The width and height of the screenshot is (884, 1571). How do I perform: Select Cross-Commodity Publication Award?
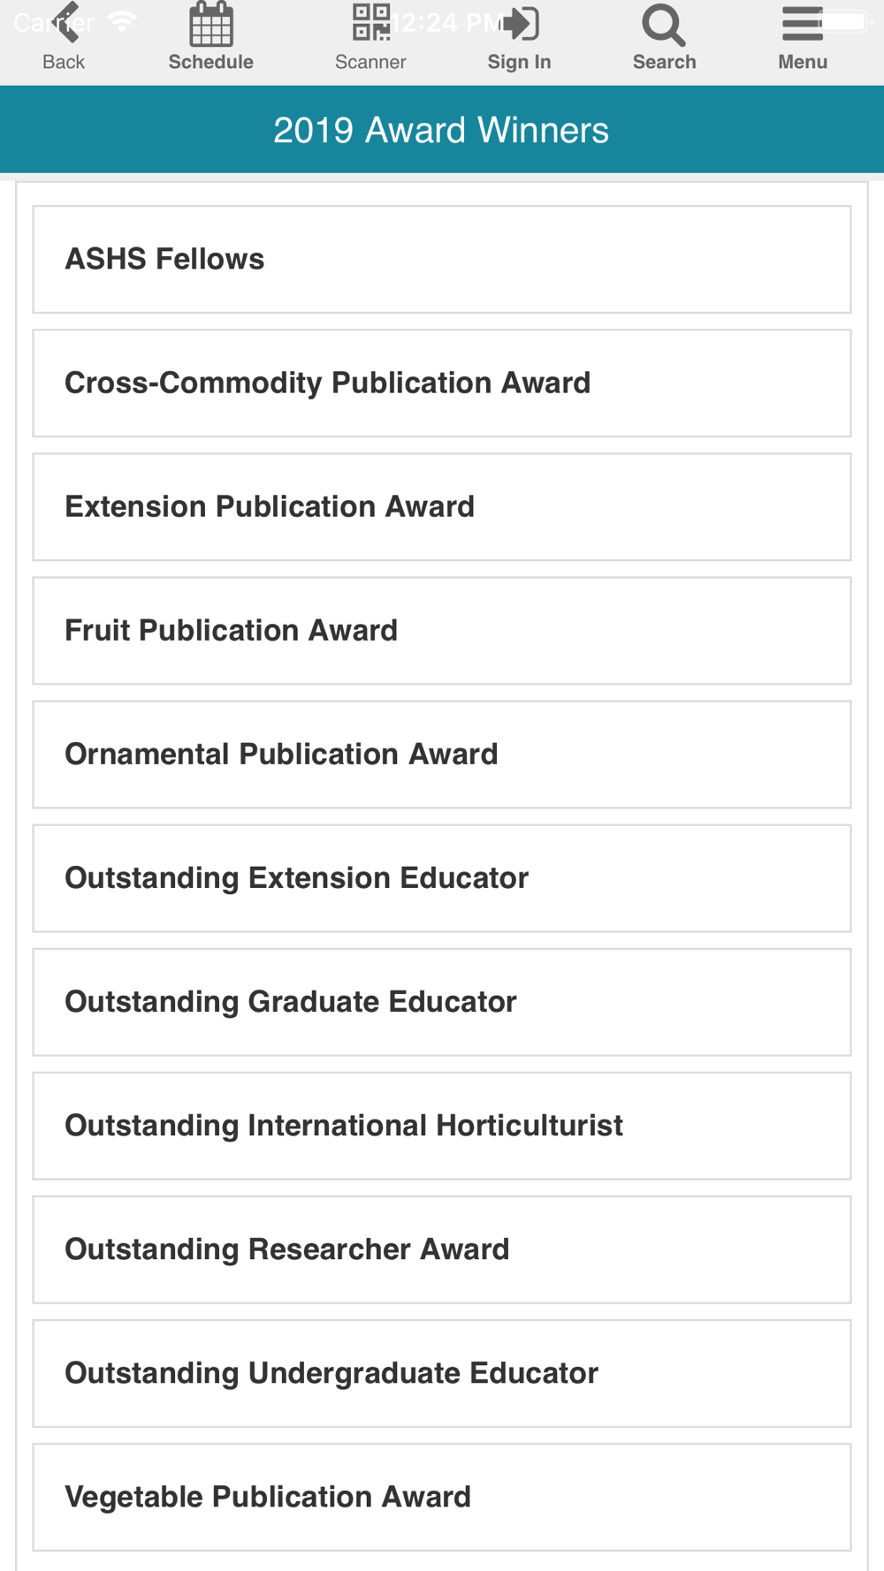coord(442,383)
